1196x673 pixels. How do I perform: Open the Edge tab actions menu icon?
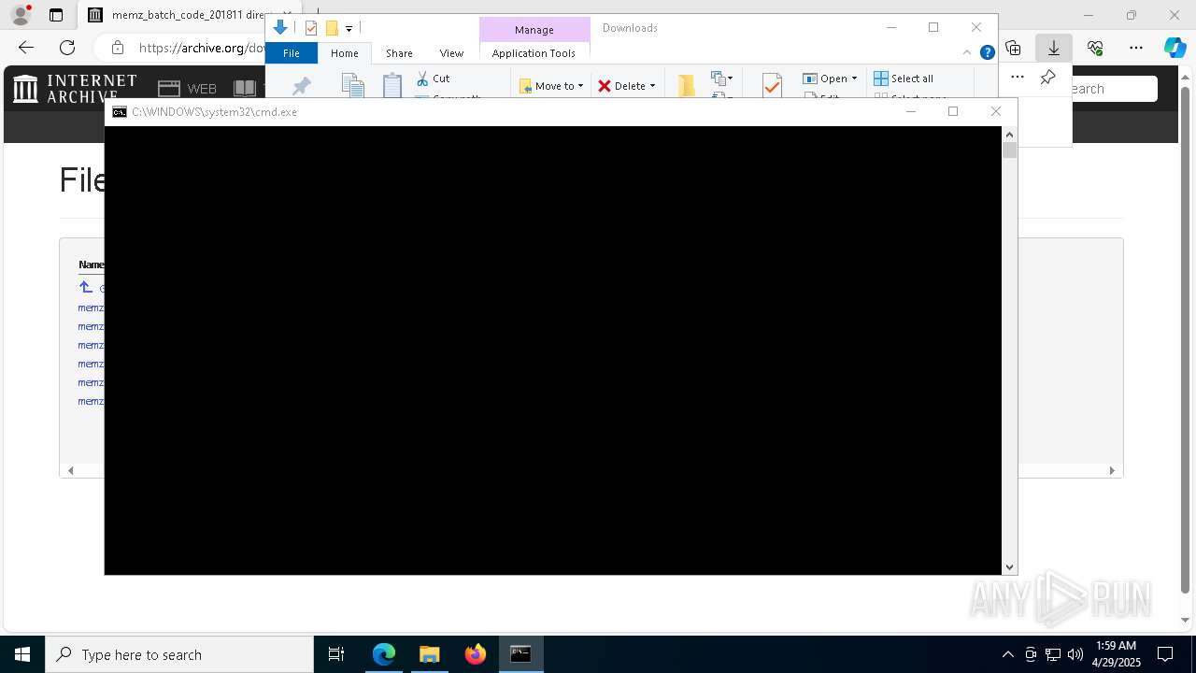tap(56, 15)
